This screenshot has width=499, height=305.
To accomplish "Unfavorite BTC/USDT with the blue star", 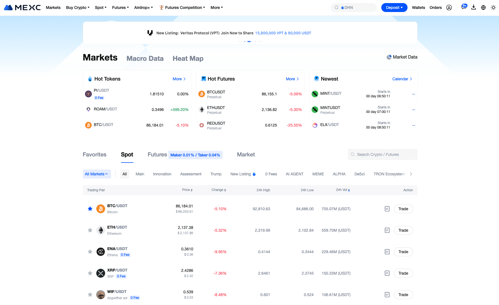I will (x=90, y=209).
